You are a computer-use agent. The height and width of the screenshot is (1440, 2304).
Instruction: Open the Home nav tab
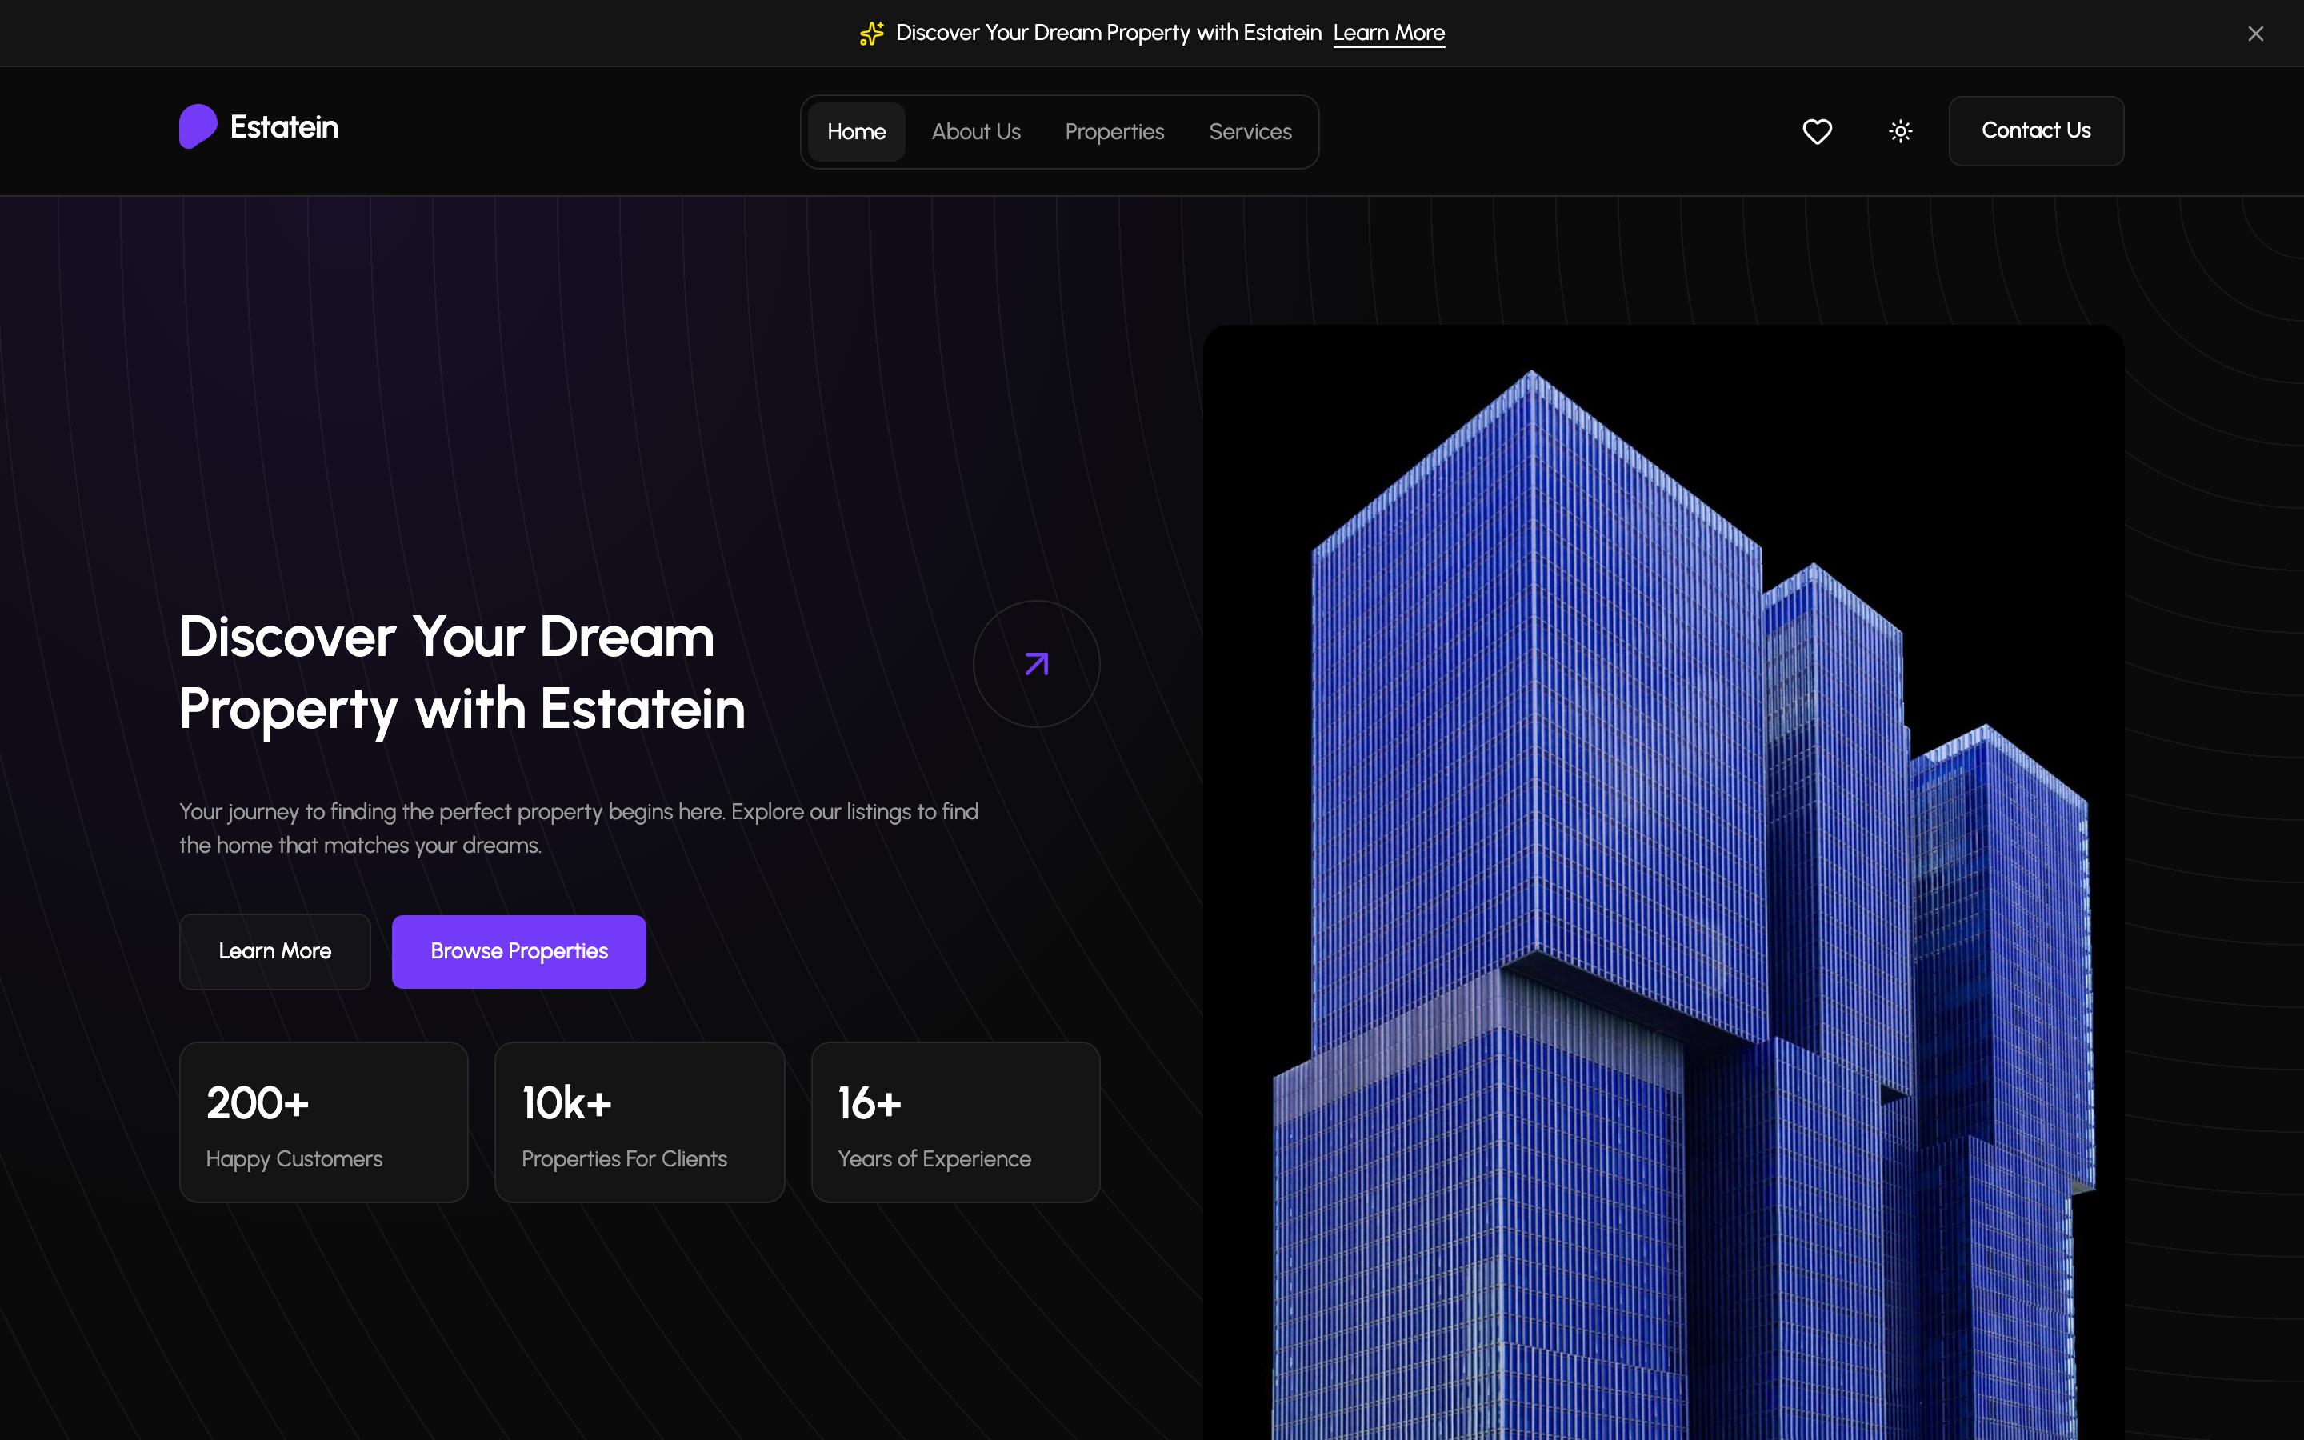[x=856, y=131]
